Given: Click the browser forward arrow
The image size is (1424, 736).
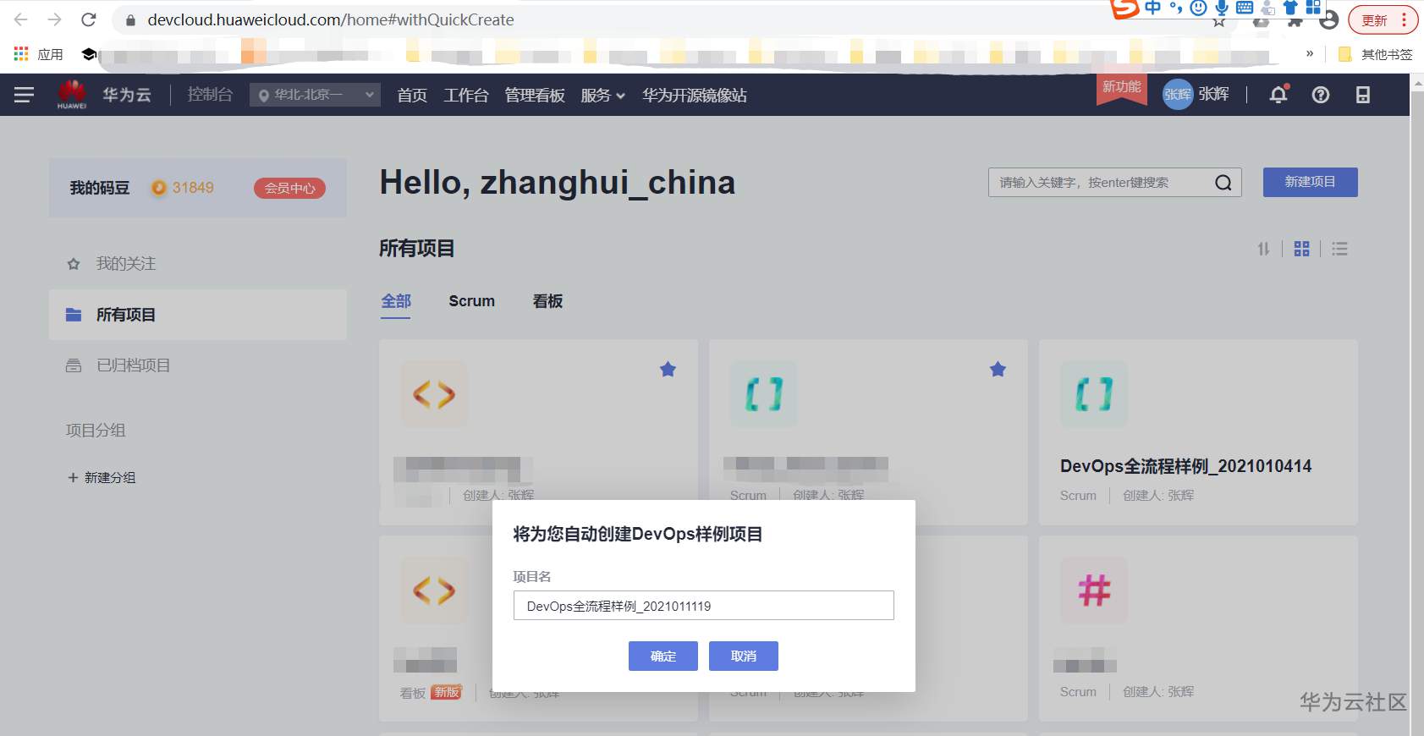Looking at the screenshot, I should point(55,19).
